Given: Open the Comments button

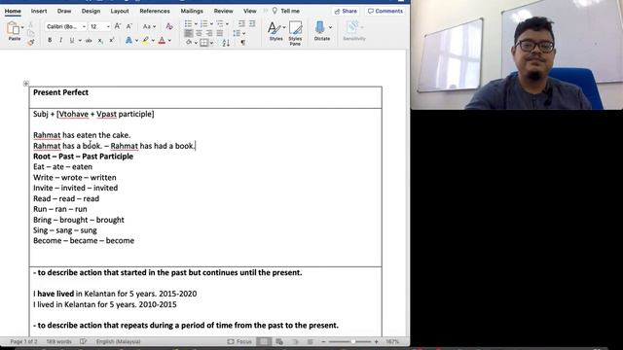Looking at the screenshot, I should [x=385, y=11].
